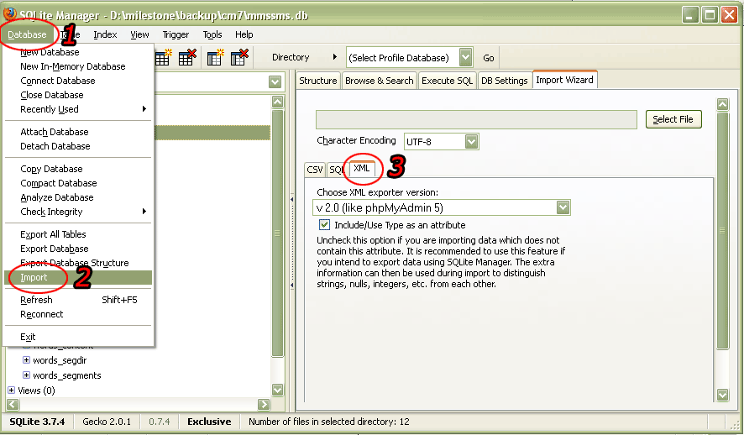Click the Select File button

click(x=673, y=119)
